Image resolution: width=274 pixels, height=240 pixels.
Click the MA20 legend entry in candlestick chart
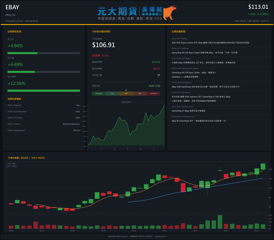click(12, 166)
